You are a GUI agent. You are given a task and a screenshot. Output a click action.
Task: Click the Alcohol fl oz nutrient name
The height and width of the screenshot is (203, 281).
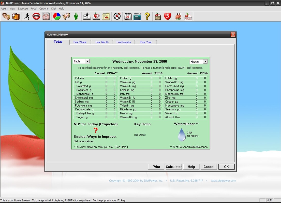(x=173, y=117)
